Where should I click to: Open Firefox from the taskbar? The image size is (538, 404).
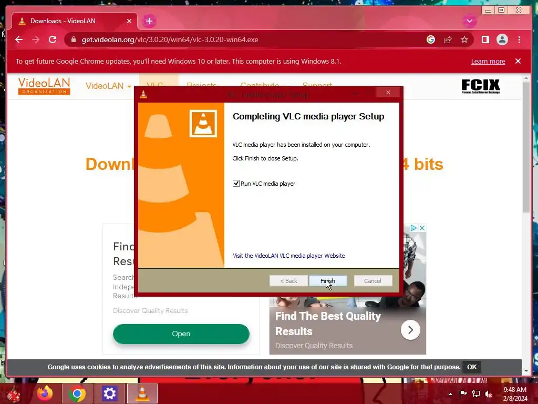(45, 393)
